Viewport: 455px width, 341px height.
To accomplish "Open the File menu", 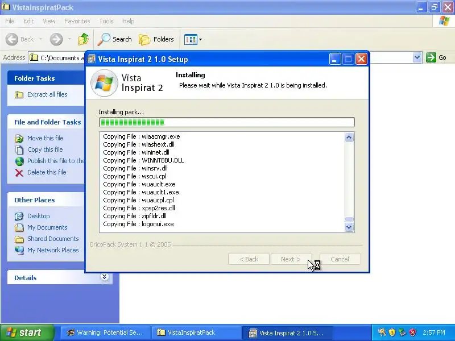I will [x=10, y=21].
